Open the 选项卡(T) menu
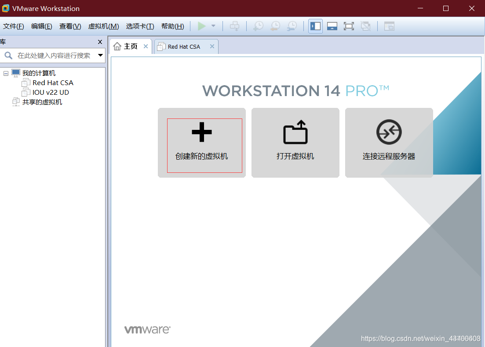485x347 pixels. [140, 26]
